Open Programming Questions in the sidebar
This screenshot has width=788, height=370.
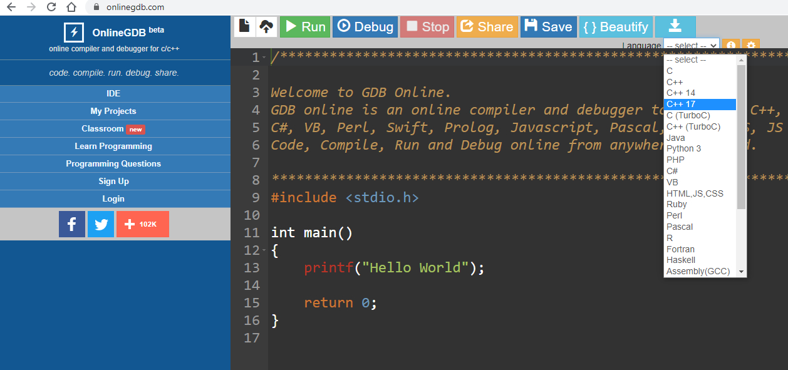point(113,163)
